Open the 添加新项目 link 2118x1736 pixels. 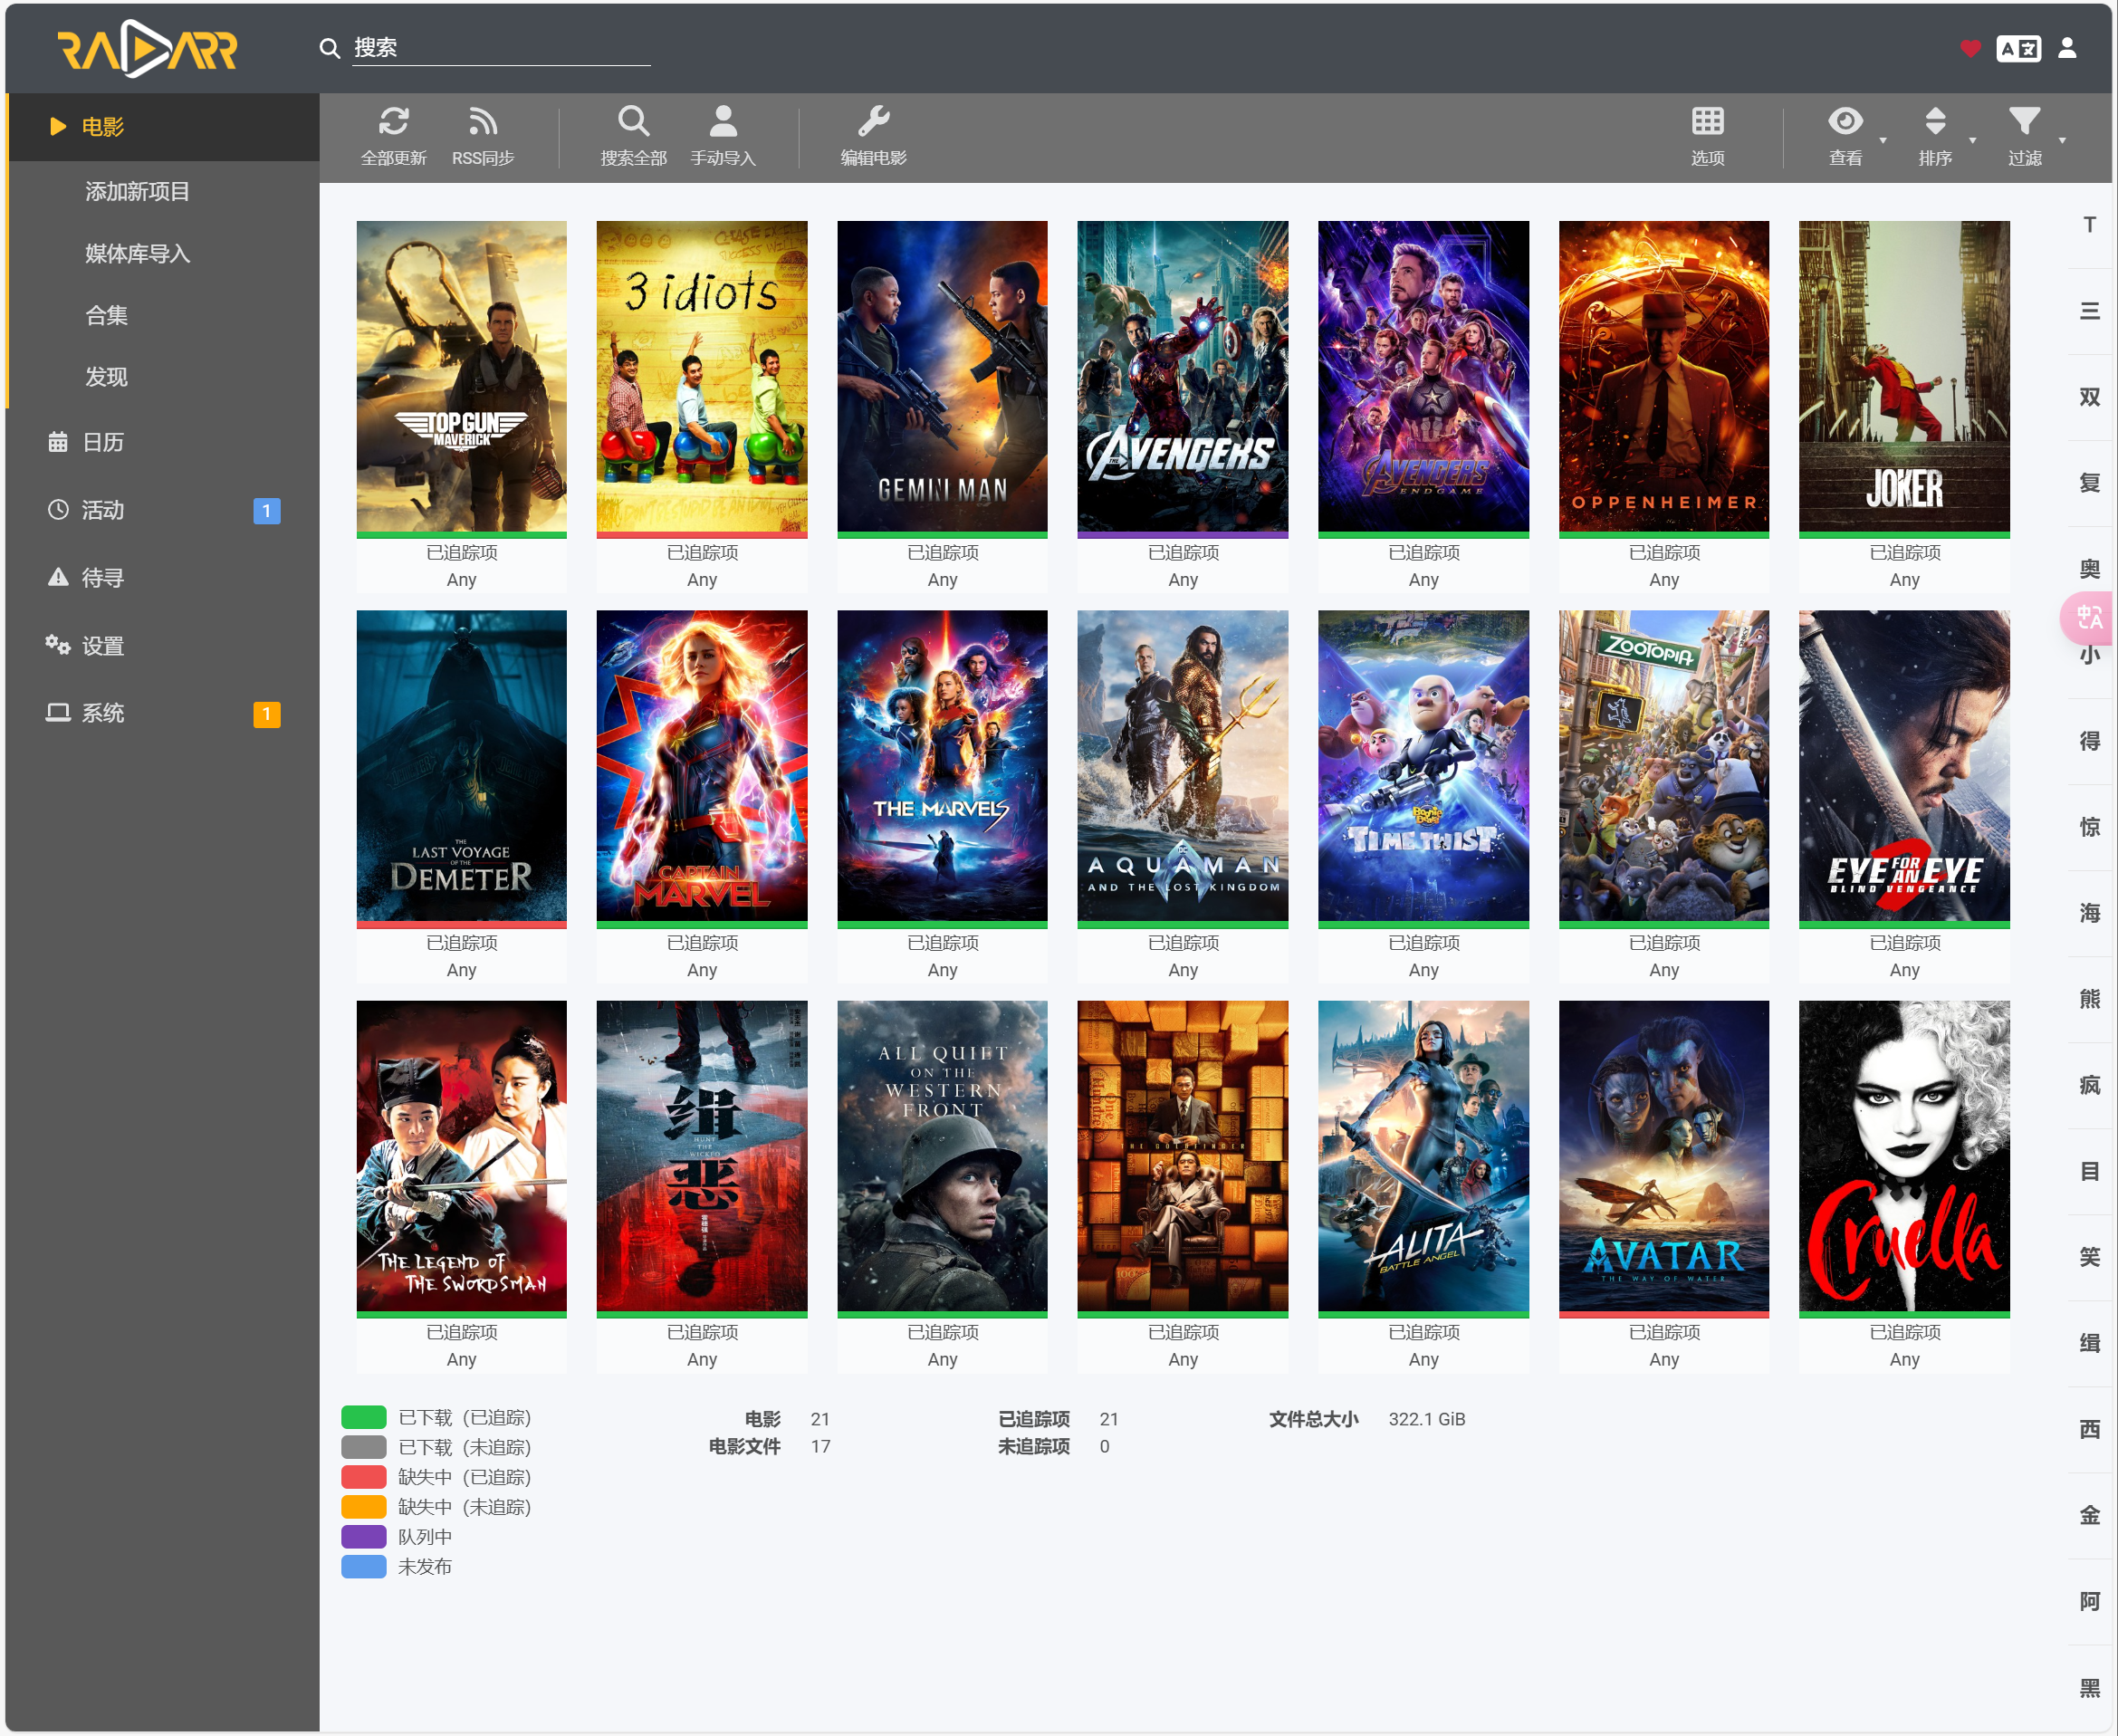click(x=137, y=191)
